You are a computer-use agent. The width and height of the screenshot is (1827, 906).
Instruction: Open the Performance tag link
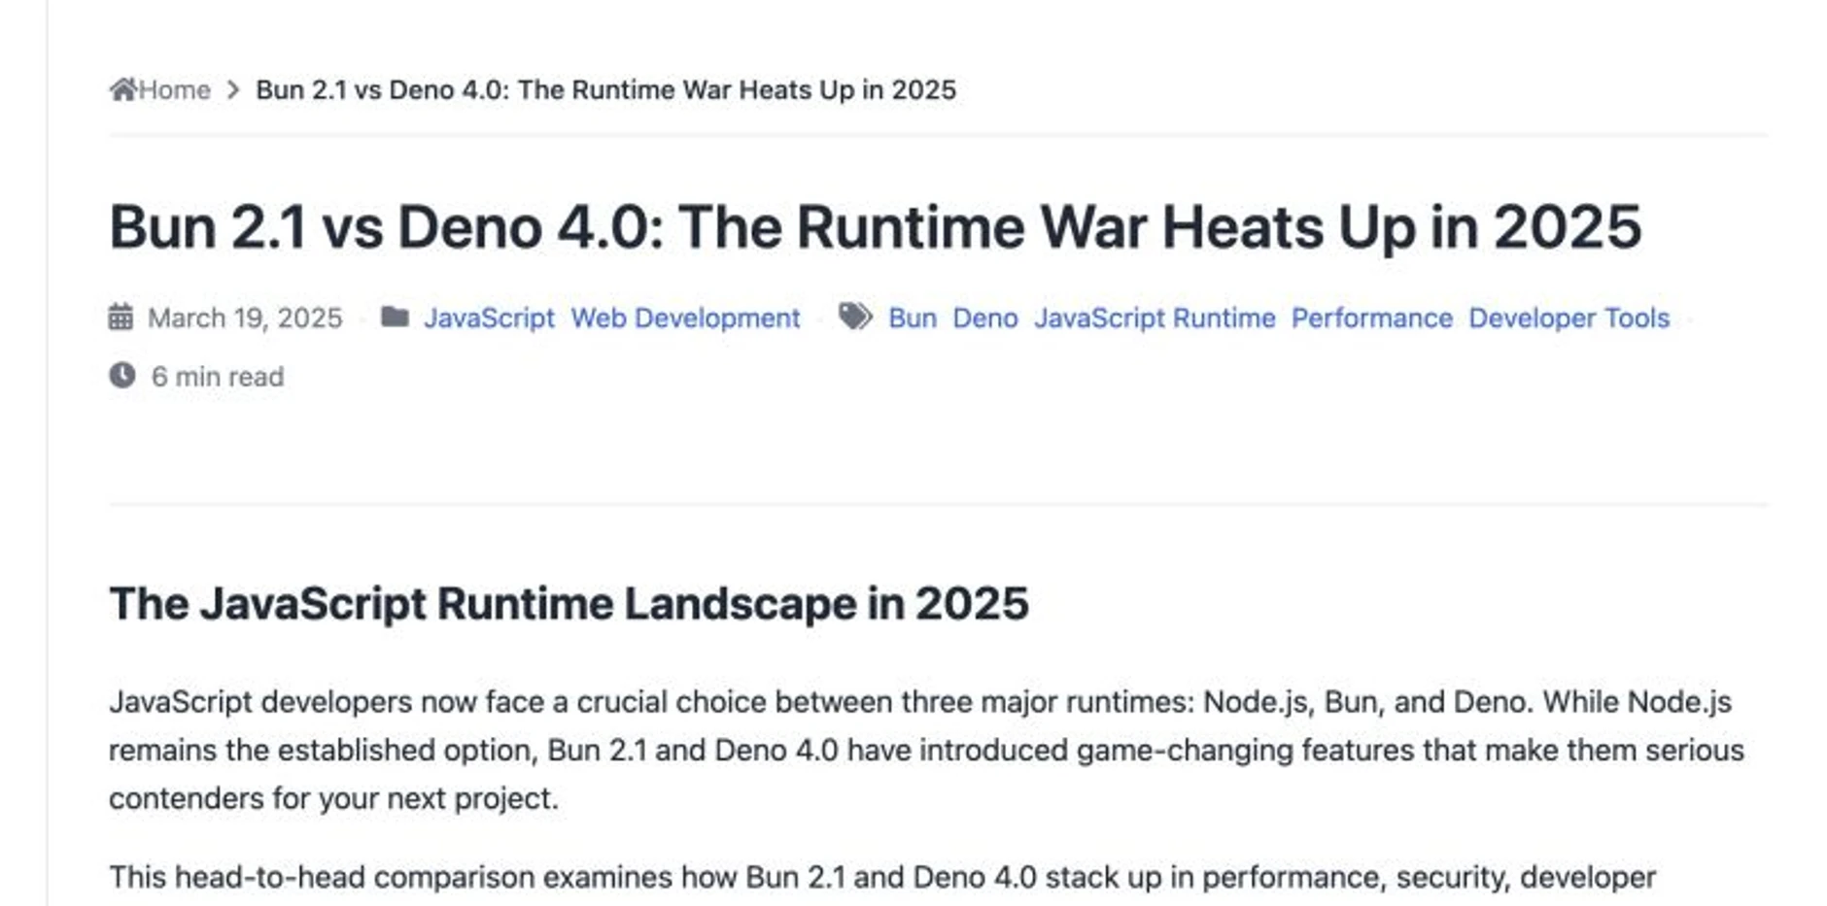point(1372,318)
